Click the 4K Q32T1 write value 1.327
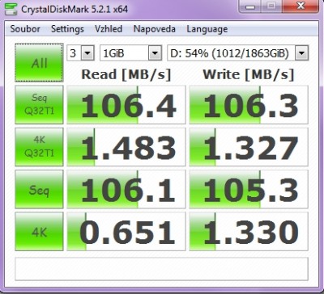This screenshot has height=294, width=324. coord(249,147)
